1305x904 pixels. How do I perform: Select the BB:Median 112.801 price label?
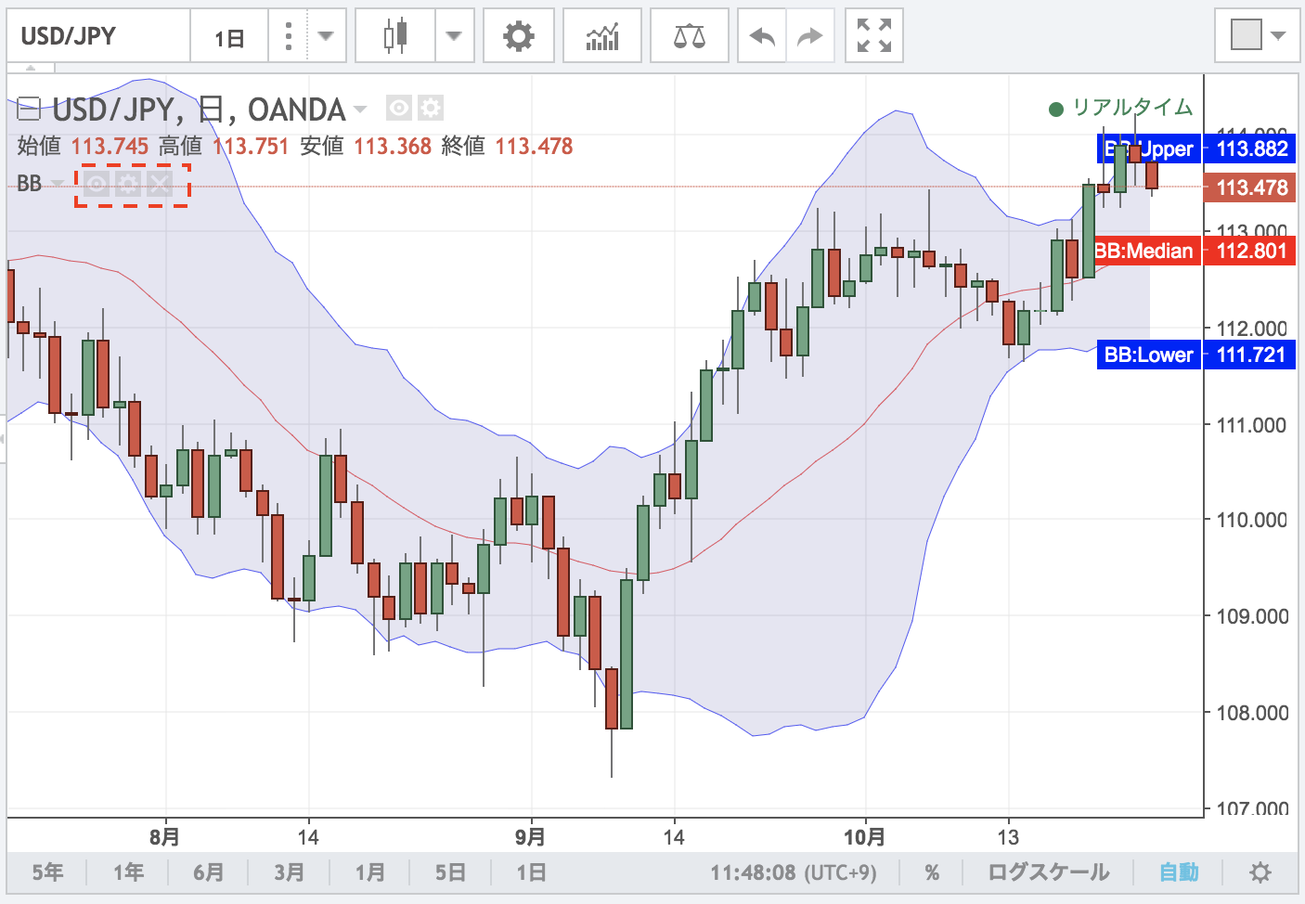pos(1195,251)
